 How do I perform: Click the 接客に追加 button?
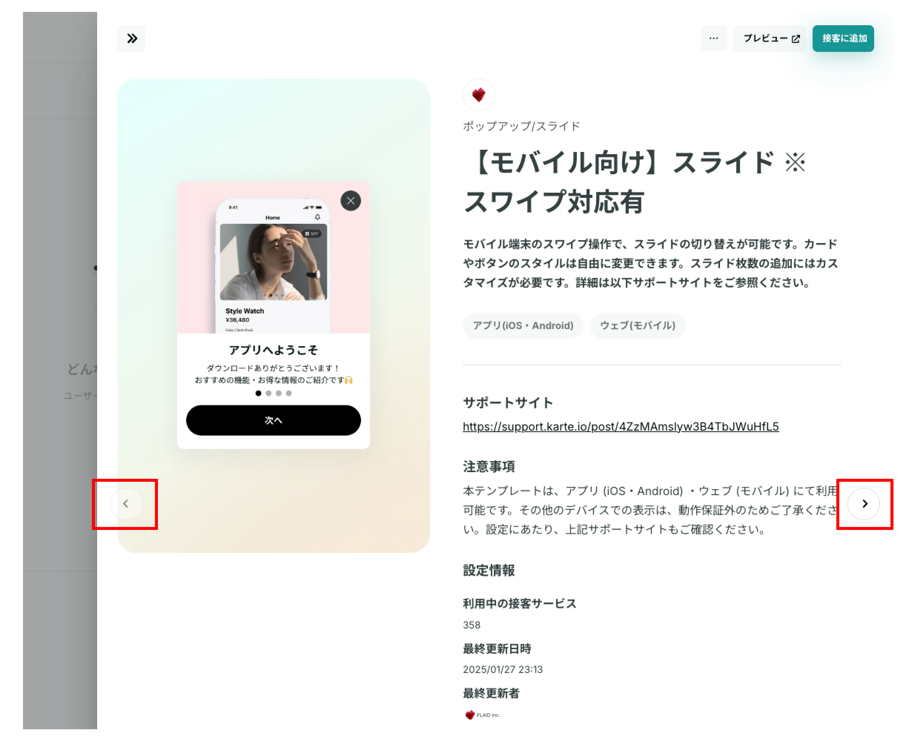(x=843, y=39)
